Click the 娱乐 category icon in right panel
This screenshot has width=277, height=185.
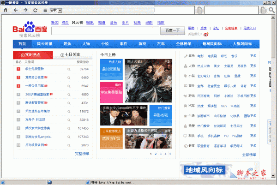186,56
